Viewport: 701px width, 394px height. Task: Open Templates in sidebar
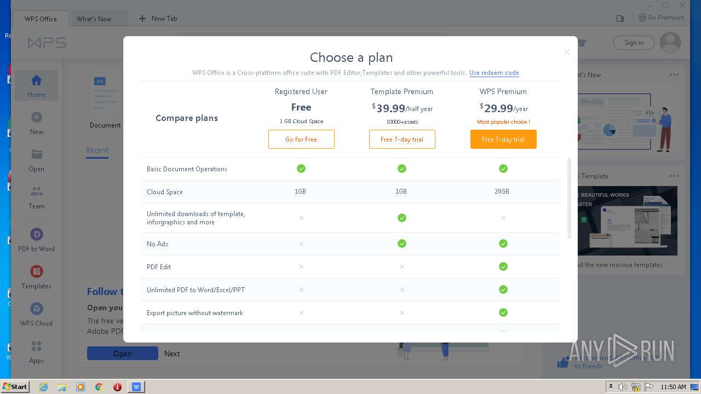click(x=36, y=277)
